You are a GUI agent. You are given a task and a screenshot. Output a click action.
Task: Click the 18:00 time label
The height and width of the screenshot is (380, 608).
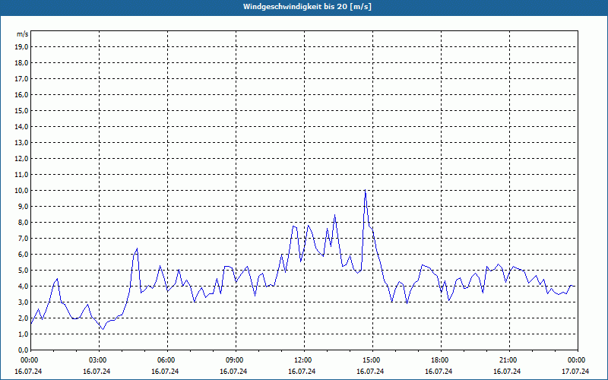click(x=441, y=360)
